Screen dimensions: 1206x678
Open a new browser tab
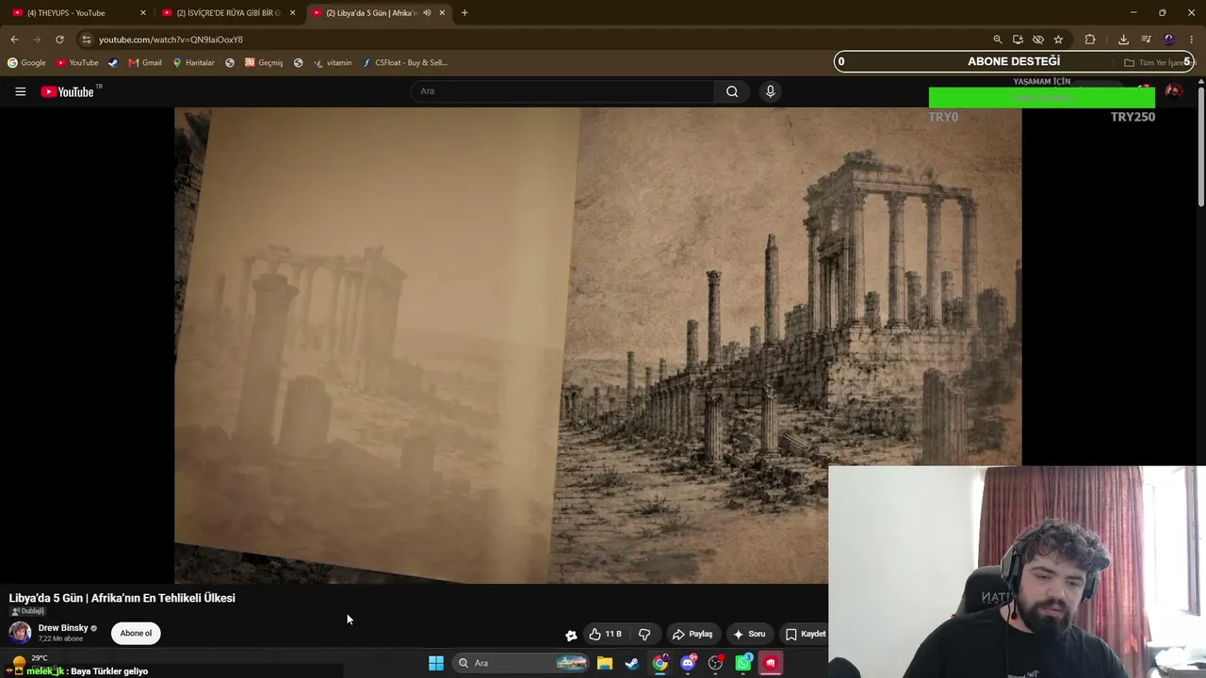(x=464, y=13)
